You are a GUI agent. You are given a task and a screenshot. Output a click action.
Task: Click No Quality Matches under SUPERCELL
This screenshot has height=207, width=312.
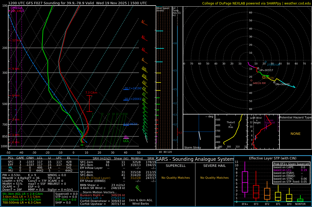176,178
